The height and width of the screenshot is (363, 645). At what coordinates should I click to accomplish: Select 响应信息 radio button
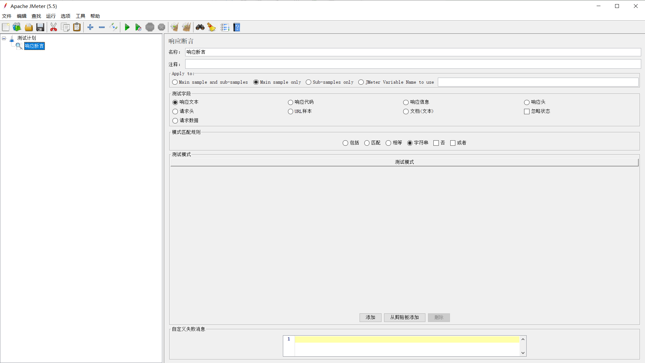pos(406,102)
